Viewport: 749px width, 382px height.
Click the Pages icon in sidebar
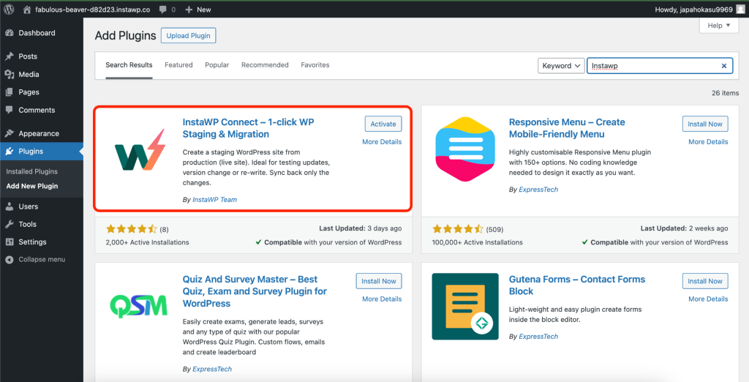pyautogui.click(x=9, y=92)
